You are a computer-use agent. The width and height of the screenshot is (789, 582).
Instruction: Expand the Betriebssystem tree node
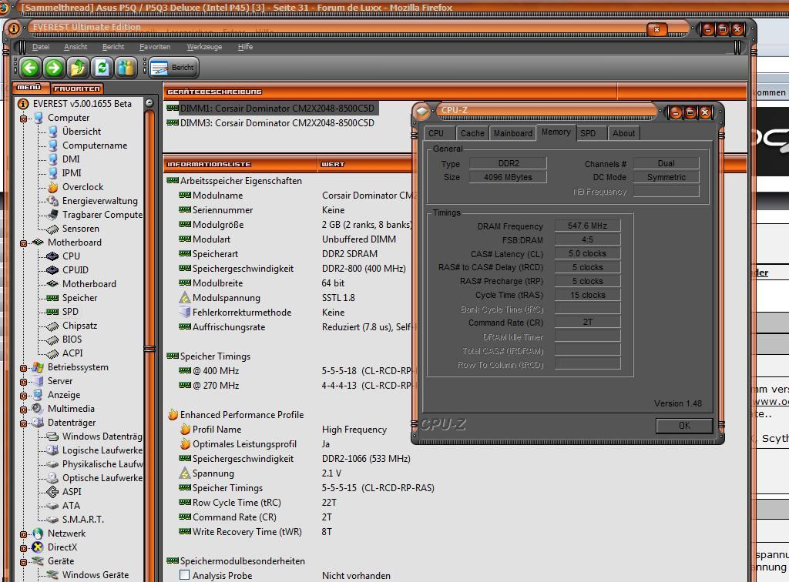point(23,368)
